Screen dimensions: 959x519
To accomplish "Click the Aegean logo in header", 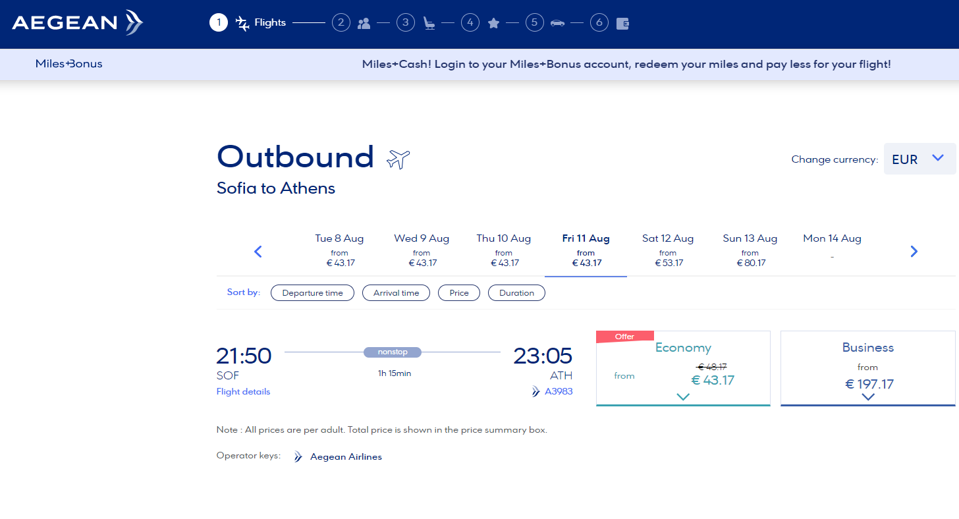I will point(77,23).
